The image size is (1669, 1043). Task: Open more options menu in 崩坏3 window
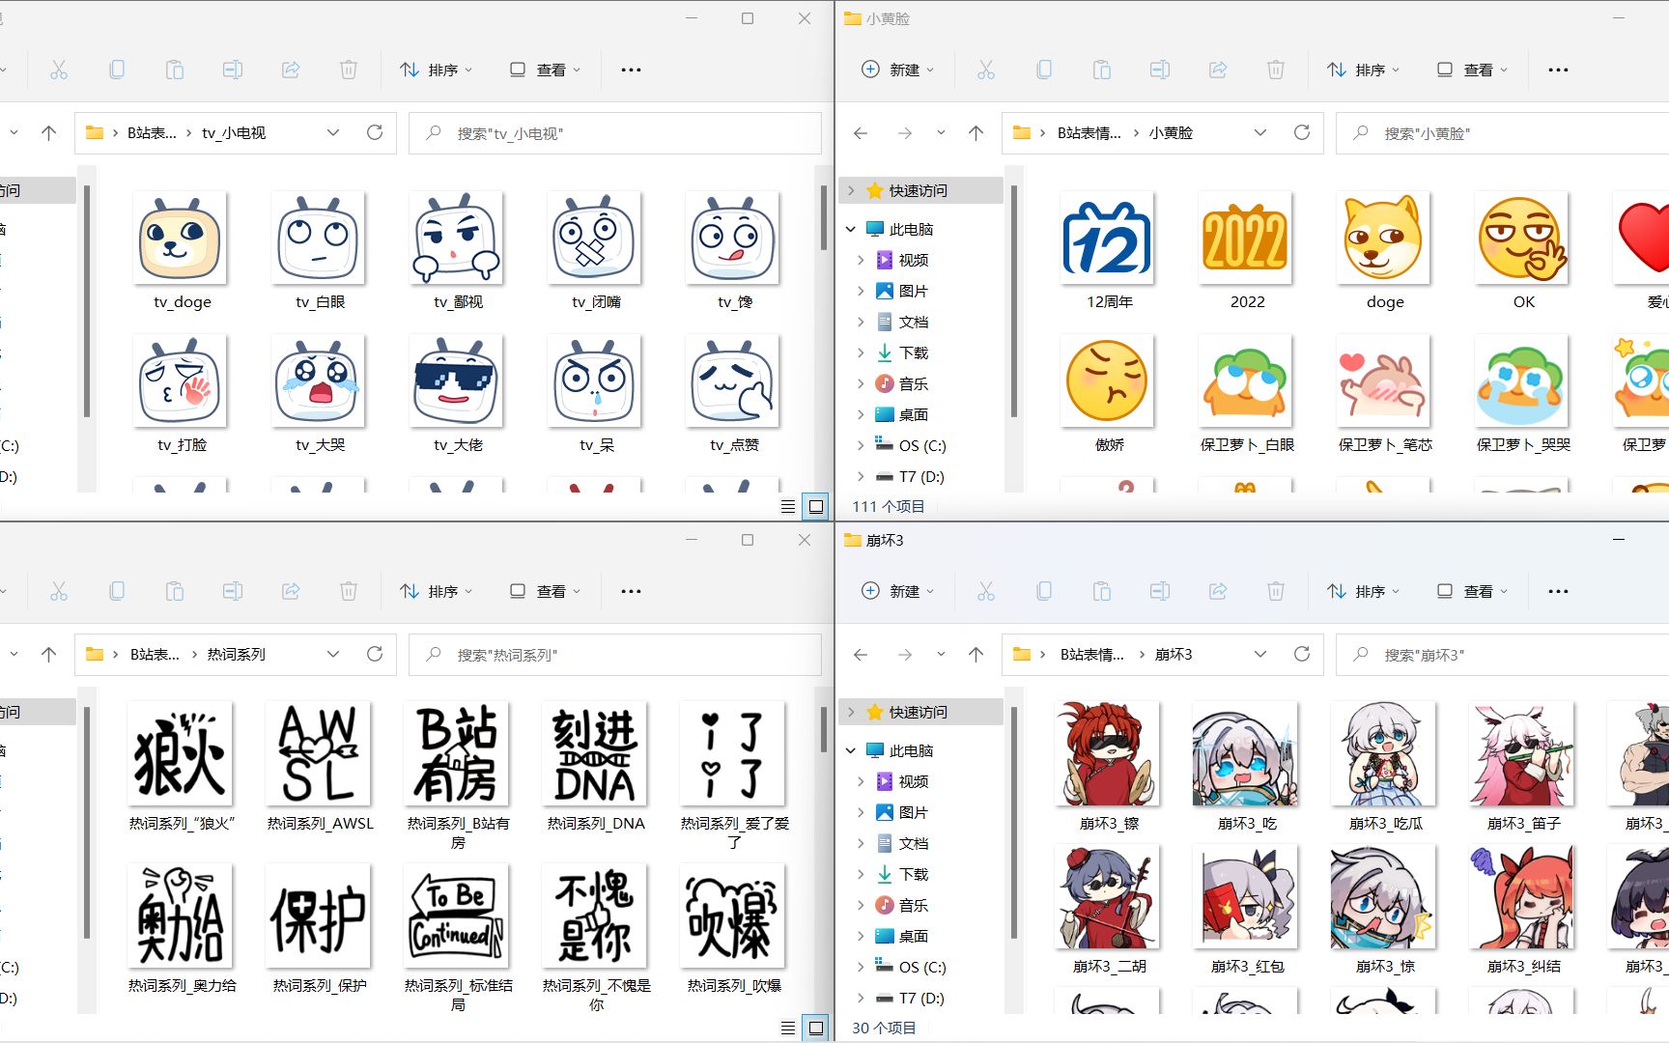[x=1558, y=591]
